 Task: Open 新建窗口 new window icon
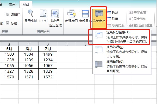pyautogui.click(x=71, y=13)
